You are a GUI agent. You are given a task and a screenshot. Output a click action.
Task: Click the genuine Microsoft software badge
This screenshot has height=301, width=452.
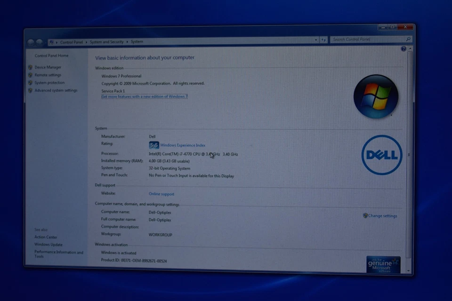tap(383, 265)
